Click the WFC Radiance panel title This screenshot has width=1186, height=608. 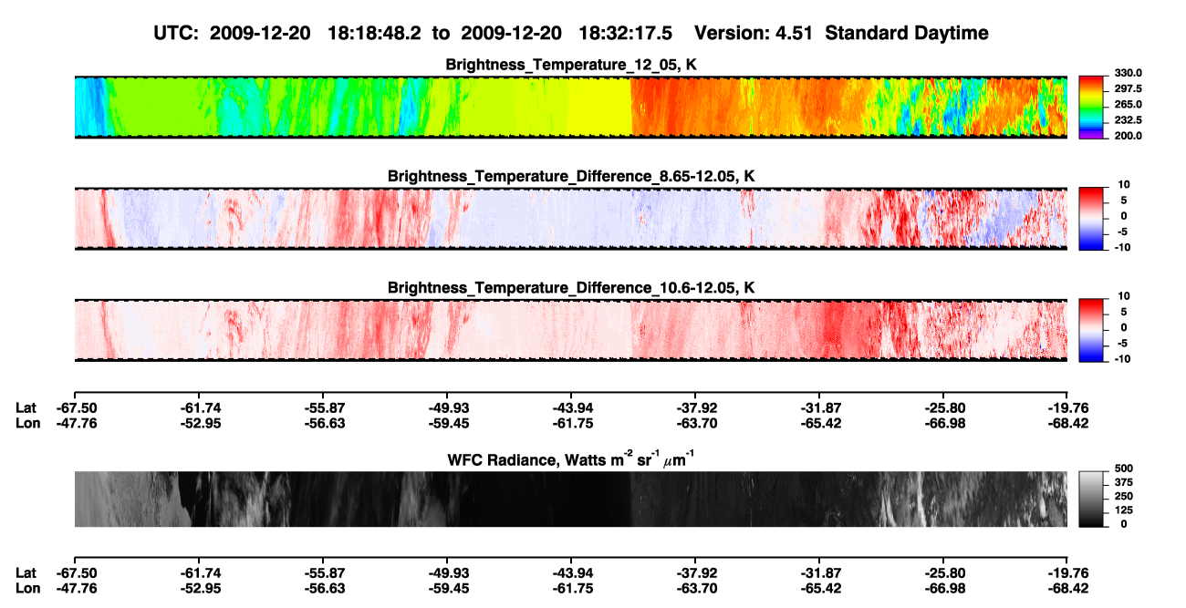[570, 459]
